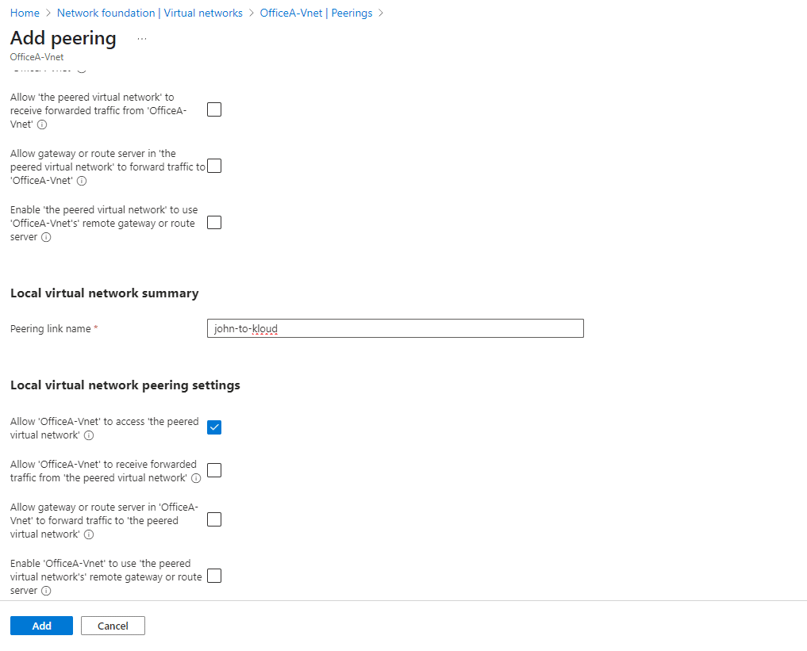This screenshot has height=651, width=807.
Task: Click info icon for use peered network's remote gateway
Action: coord(46,591)
